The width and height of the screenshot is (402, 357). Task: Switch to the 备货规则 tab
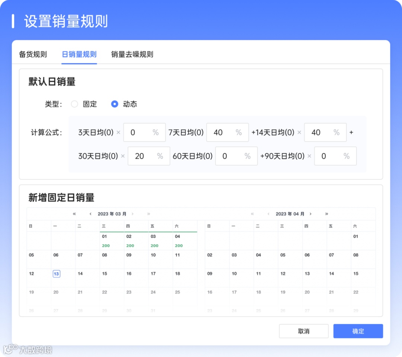point(33,54)
